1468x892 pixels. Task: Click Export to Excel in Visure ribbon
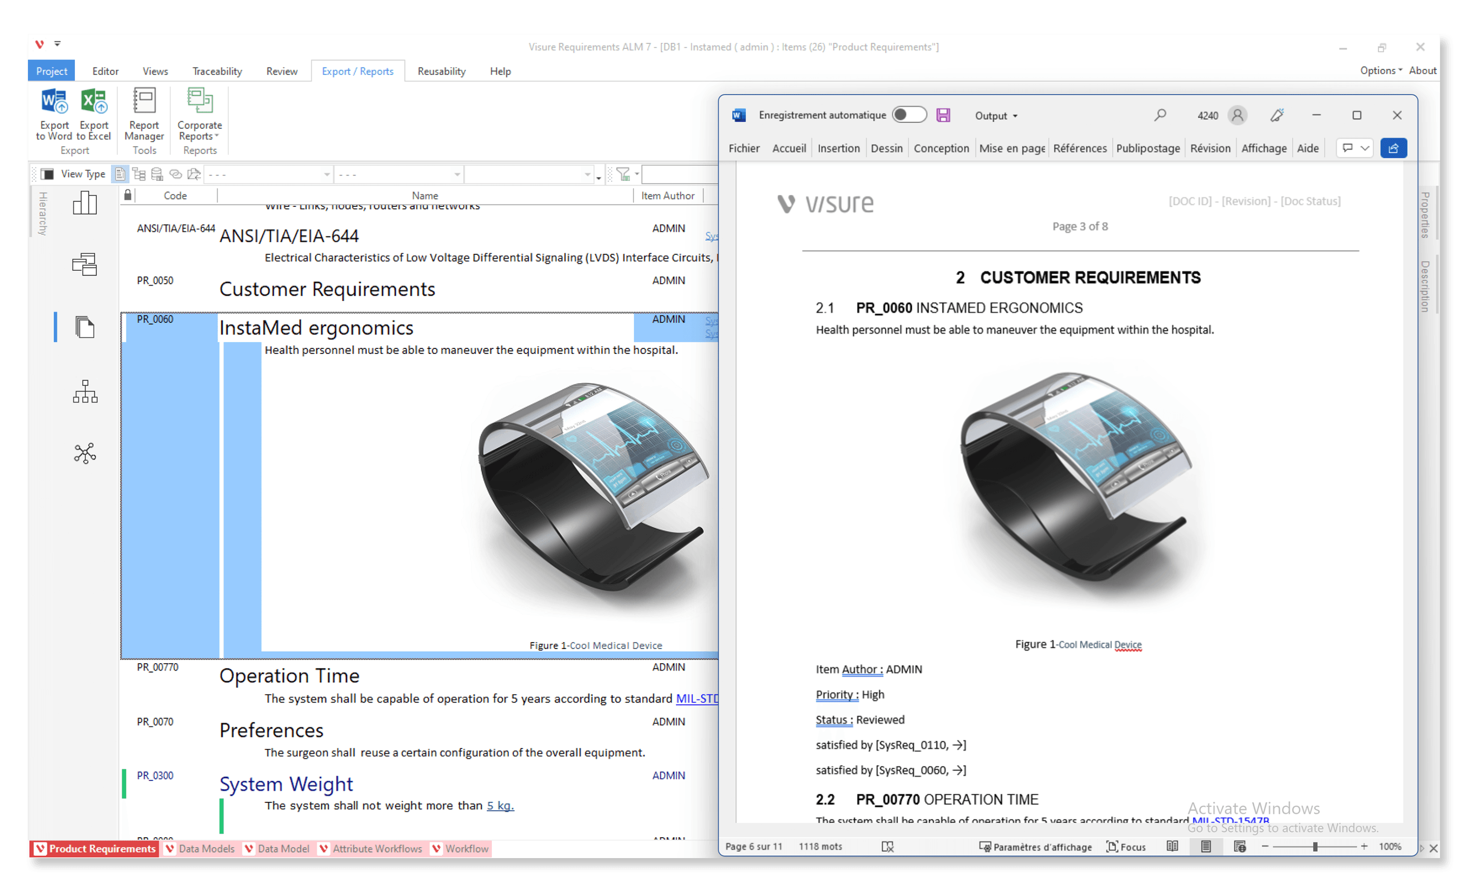tap(94, 114)
